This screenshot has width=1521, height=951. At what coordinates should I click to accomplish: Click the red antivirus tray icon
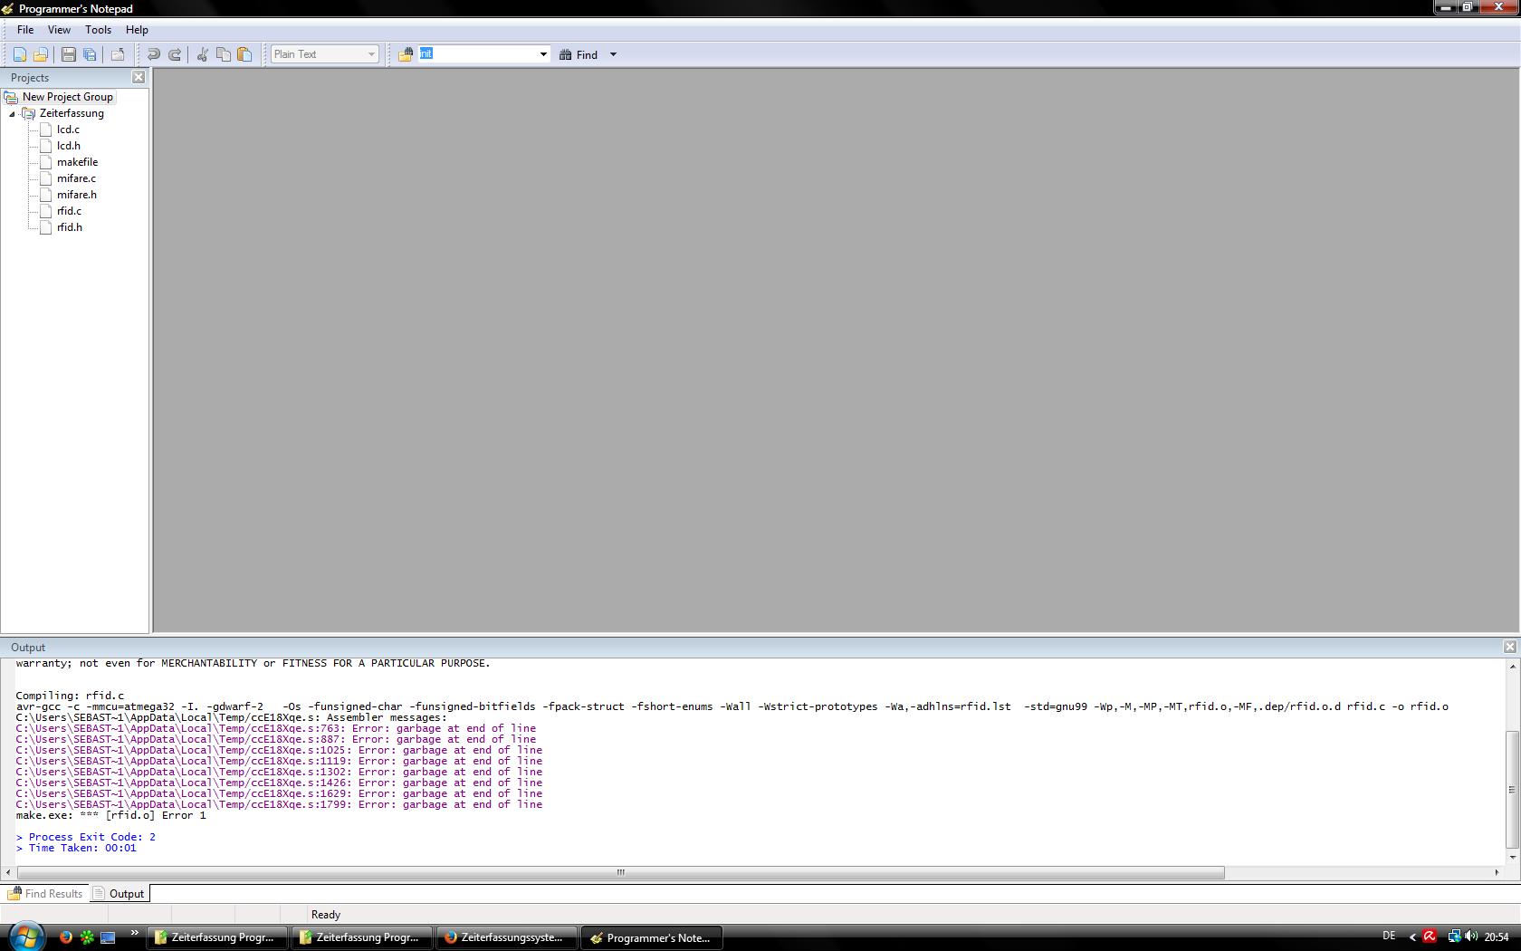(x=1430, y=937)
